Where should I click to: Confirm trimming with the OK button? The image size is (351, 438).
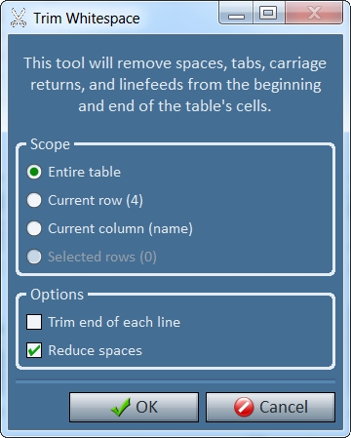[134, 407]
